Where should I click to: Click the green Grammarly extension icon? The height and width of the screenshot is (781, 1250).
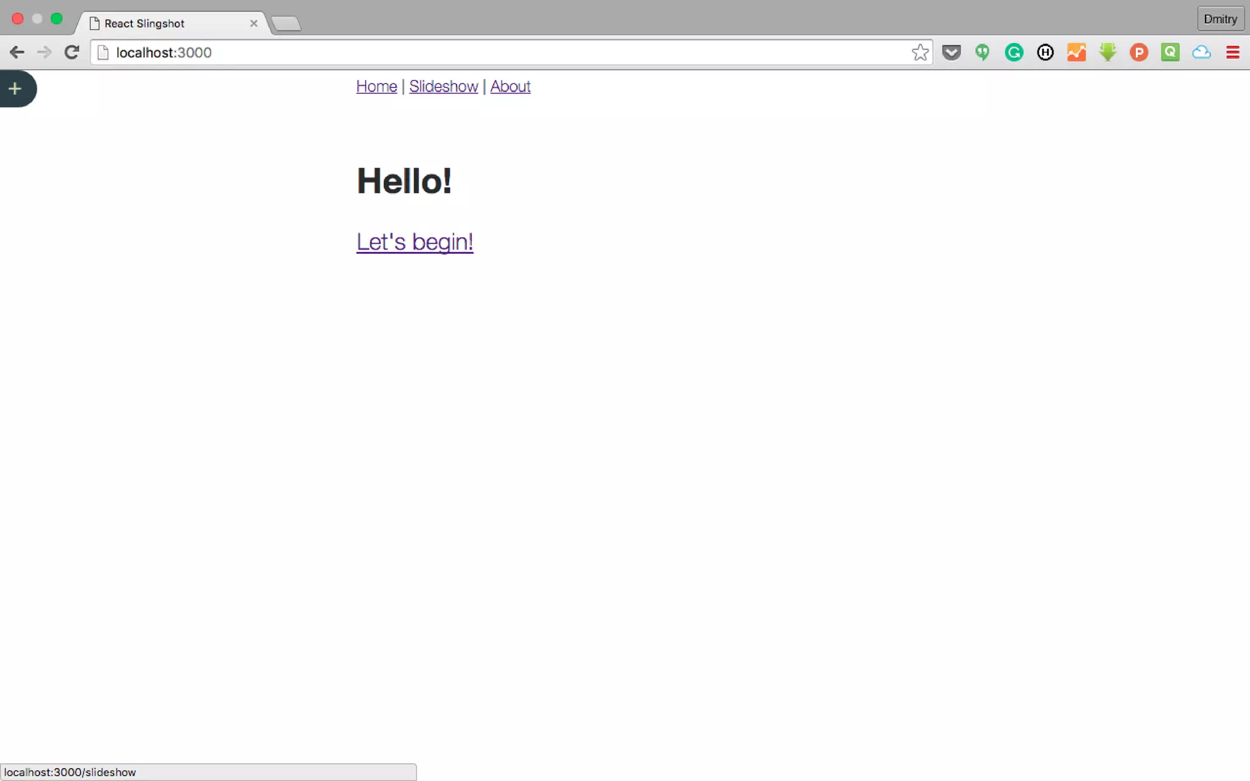click(x=1014, y=52)
